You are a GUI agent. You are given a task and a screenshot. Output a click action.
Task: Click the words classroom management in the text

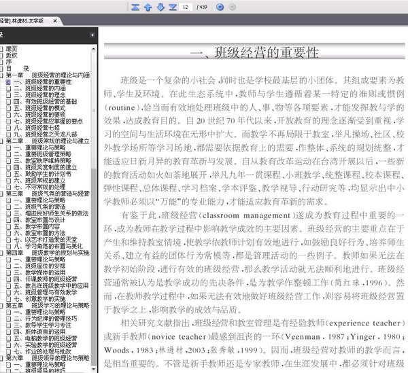246,215
